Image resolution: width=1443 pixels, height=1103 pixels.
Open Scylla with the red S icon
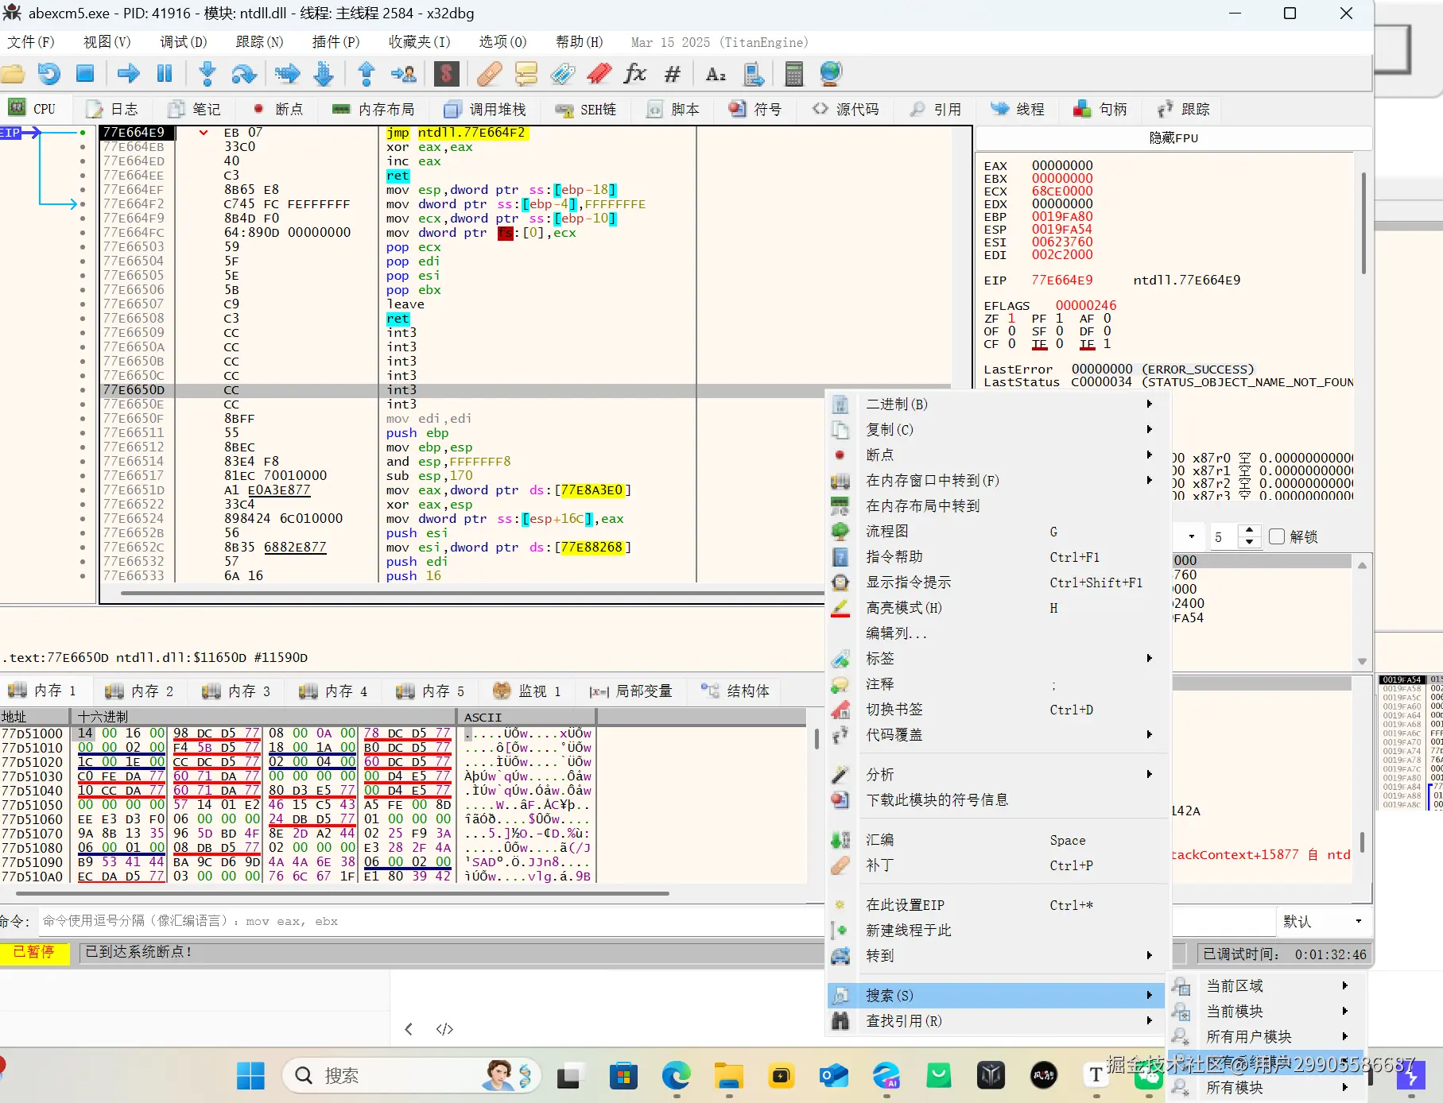coord(446,74)
